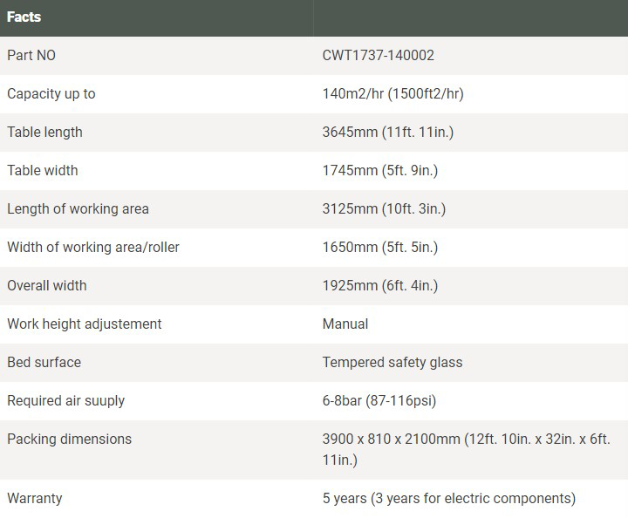Click the 1650mm roller width value
The width and height of the screenshot is (628, 518).
pos(380,248)
